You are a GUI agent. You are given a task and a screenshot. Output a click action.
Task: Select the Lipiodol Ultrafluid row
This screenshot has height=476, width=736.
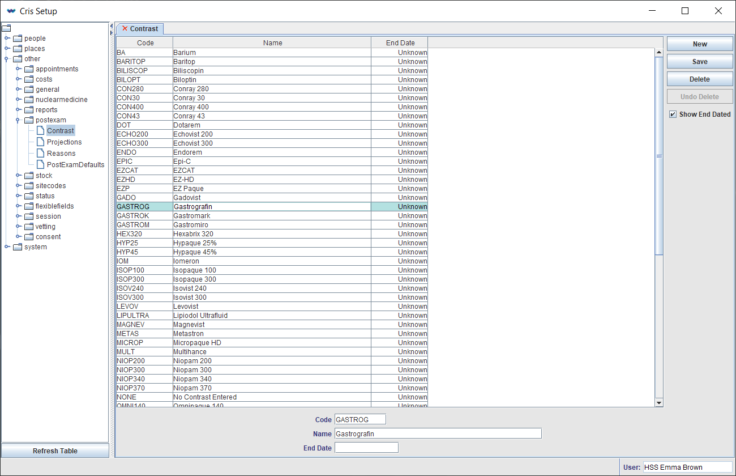272,316
